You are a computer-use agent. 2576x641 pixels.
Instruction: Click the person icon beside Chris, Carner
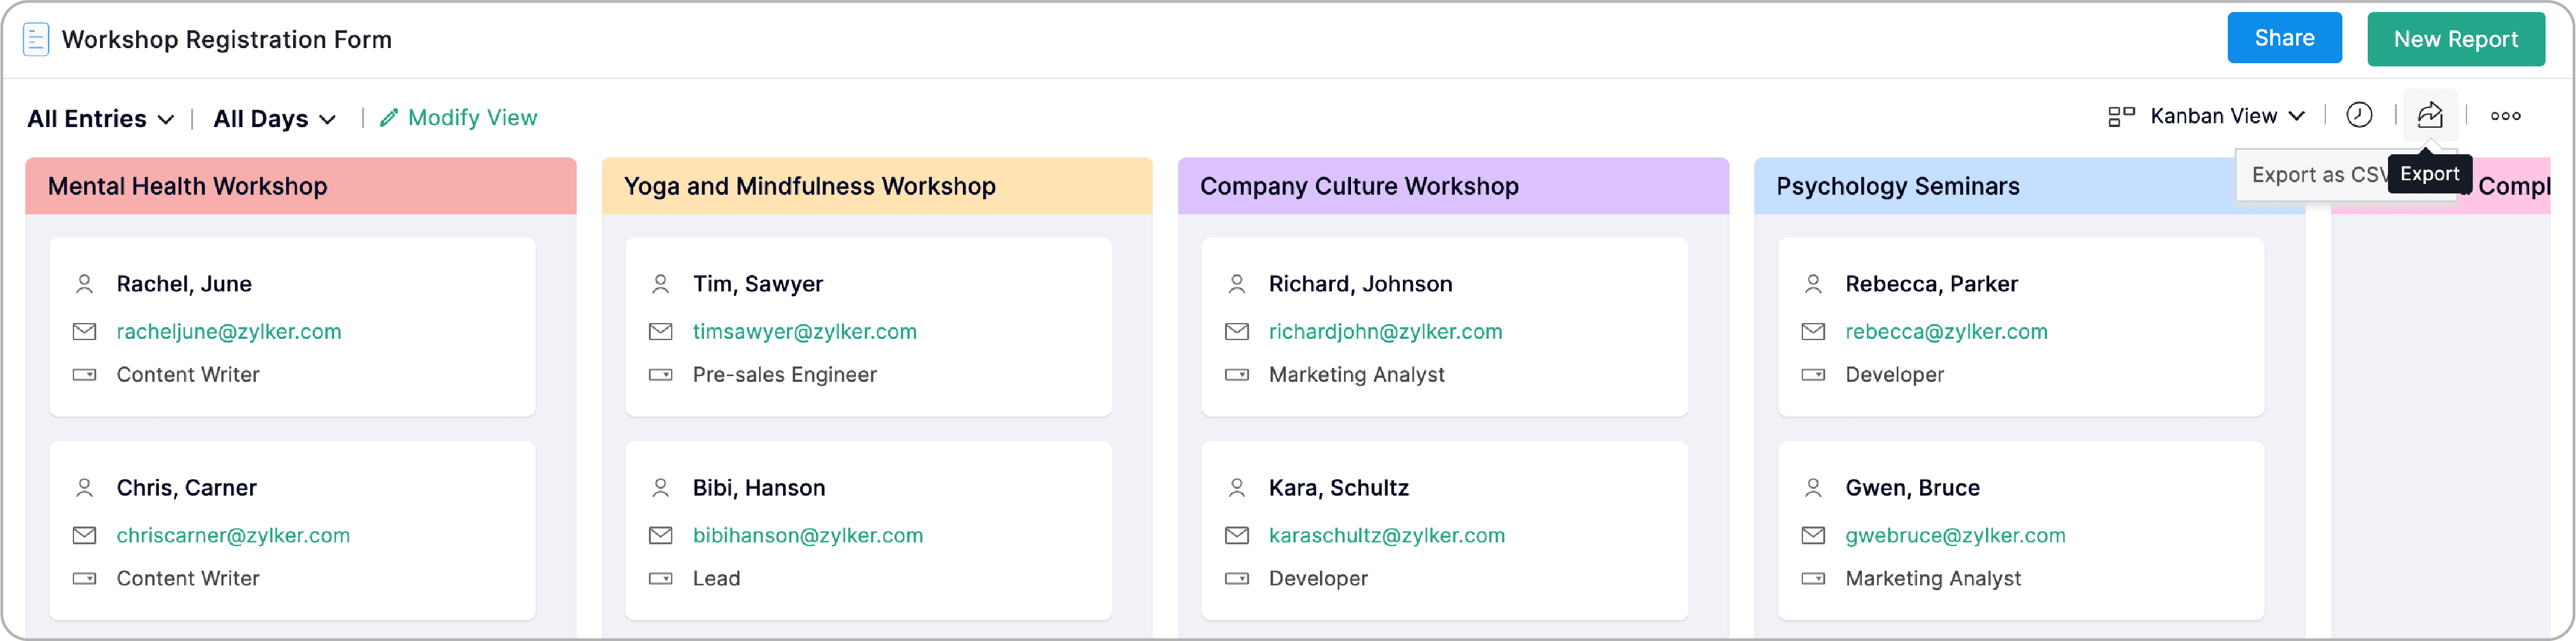pos(85,487)
